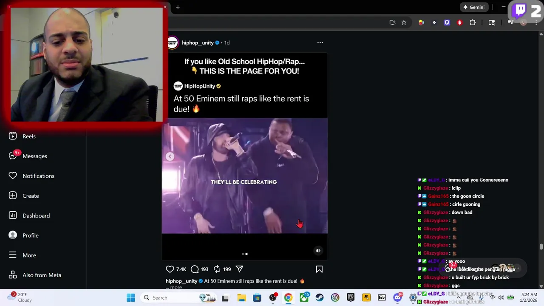Like the hiphop_unity post with the heart
The width and height of the screenshot is (544, 306).
pyautogui.click(x=170, y=269)
